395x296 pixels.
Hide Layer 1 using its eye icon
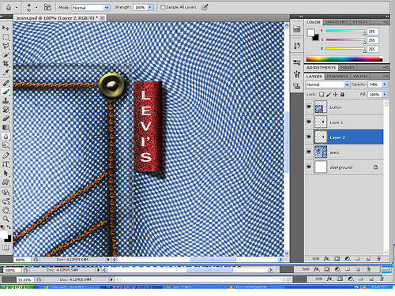tap(309, 122)
